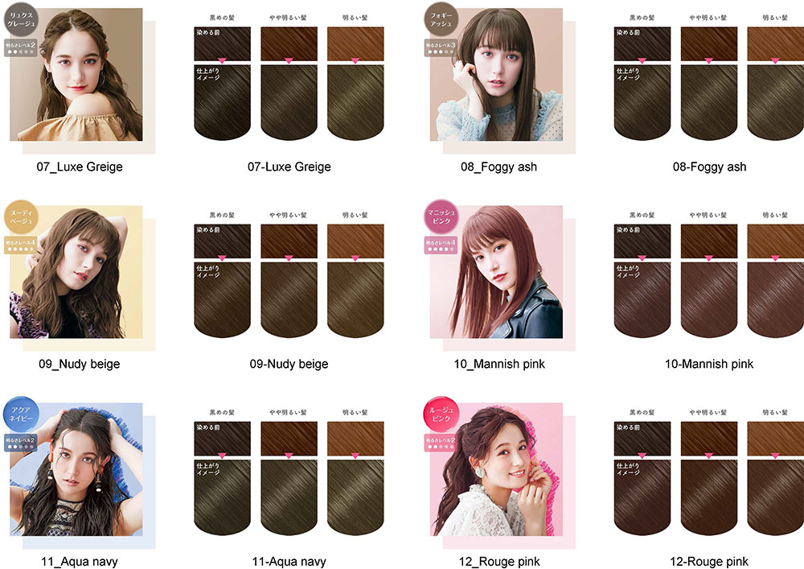The image size is (804, 569).
Task: Open the 07_Luxe Greige model photo
Action: 76,74
